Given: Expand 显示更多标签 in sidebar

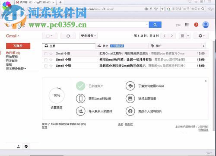Looking at the screenshot, I should tap(16, 69).
